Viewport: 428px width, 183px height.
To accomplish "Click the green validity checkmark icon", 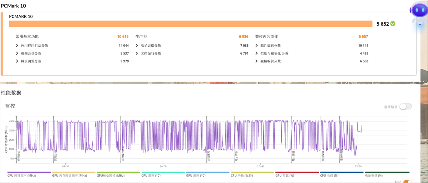I will pos(393,24).
